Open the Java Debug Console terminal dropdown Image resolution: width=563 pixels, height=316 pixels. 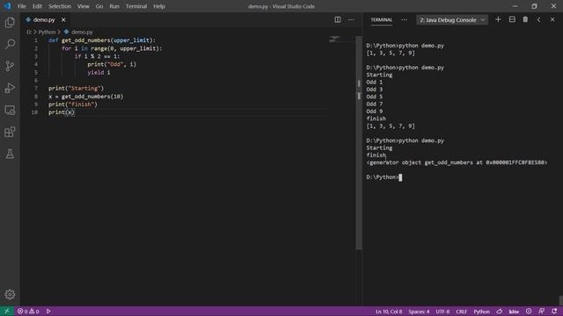tap(452, 20)
